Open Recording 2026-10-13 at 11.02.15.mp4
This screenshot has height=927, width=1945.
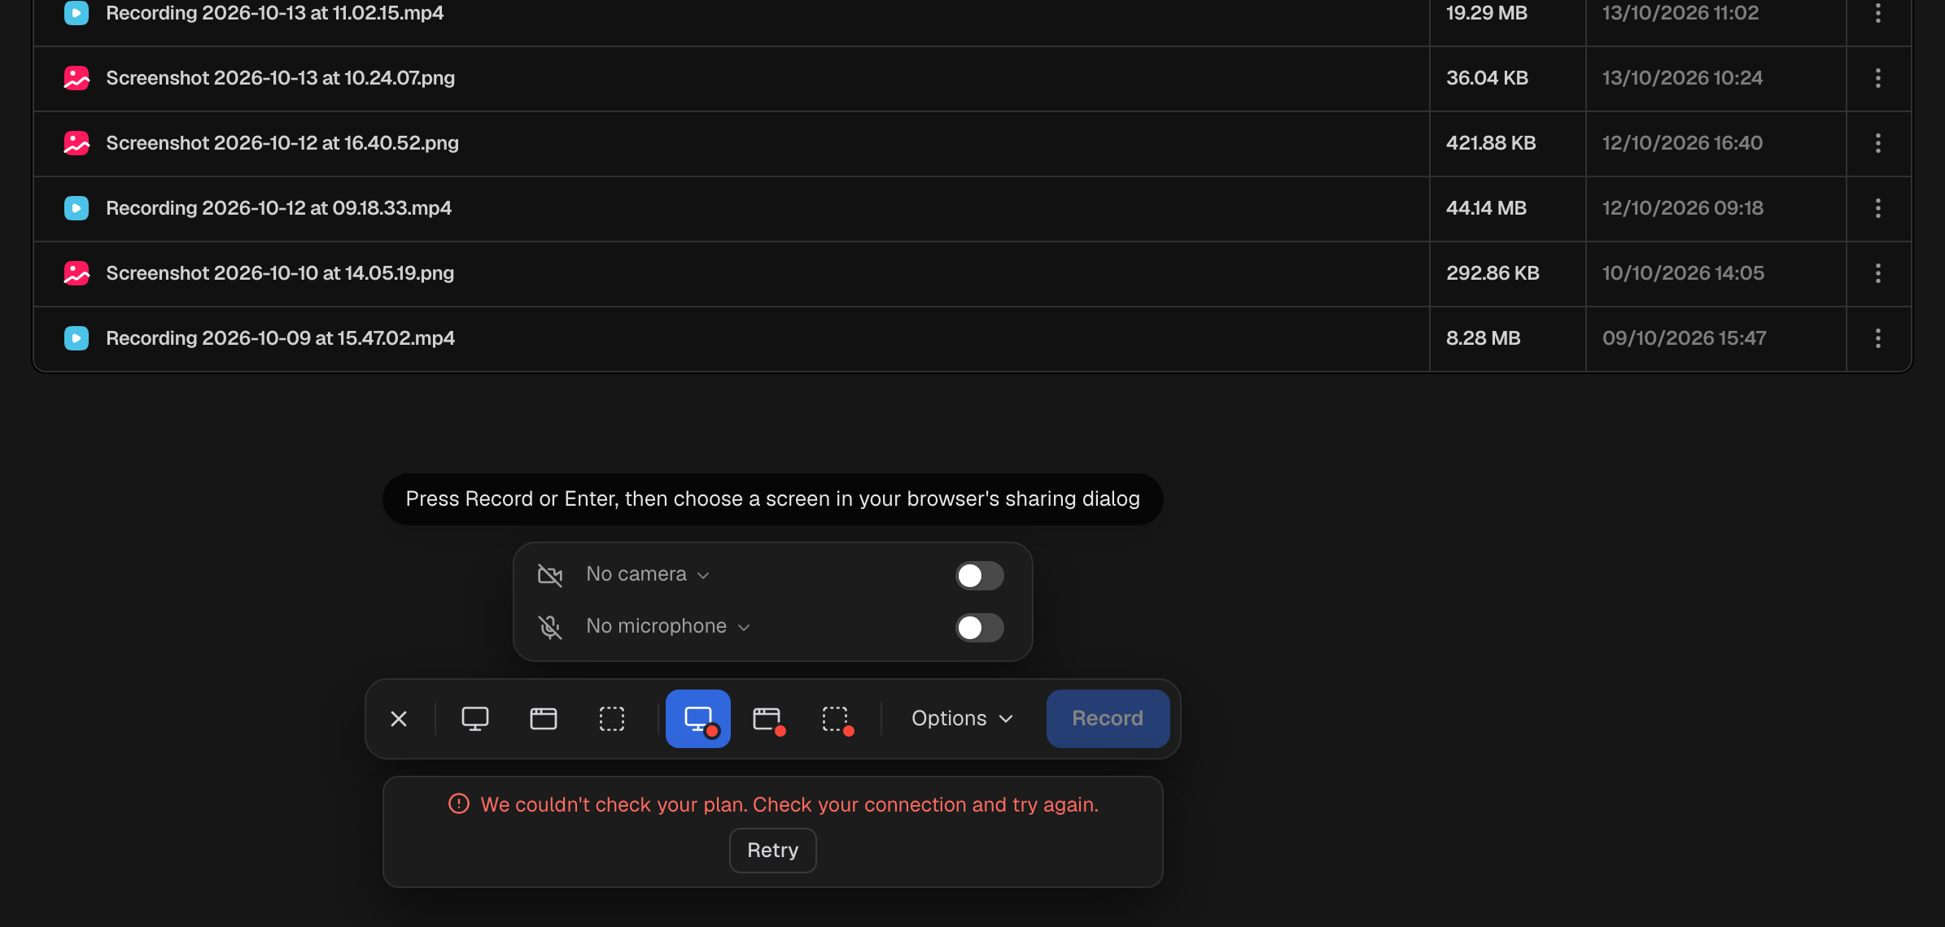[275, 13]
